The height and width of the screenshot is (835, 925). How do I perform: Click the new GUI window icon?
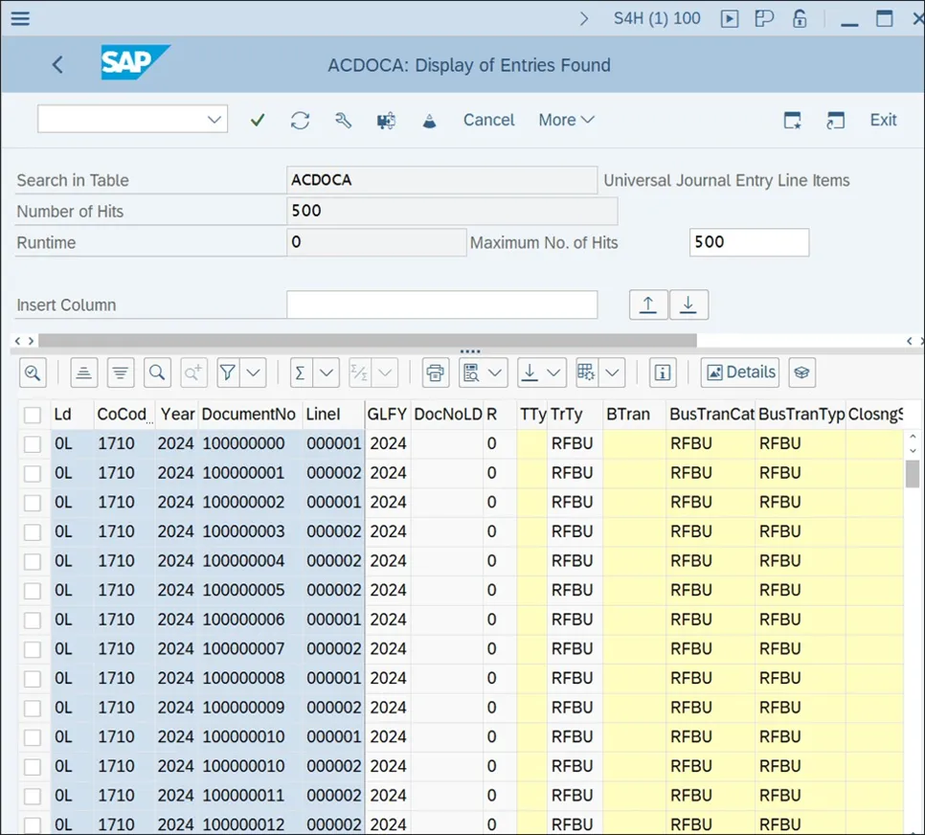point(792,121)
